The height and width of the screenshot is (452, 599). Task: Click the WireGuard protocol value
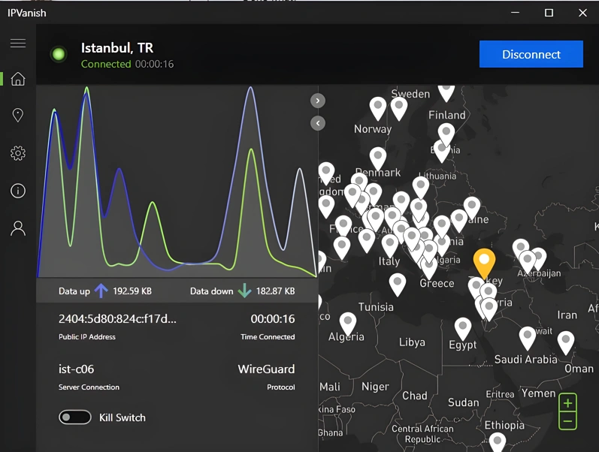tap(266, 369)
